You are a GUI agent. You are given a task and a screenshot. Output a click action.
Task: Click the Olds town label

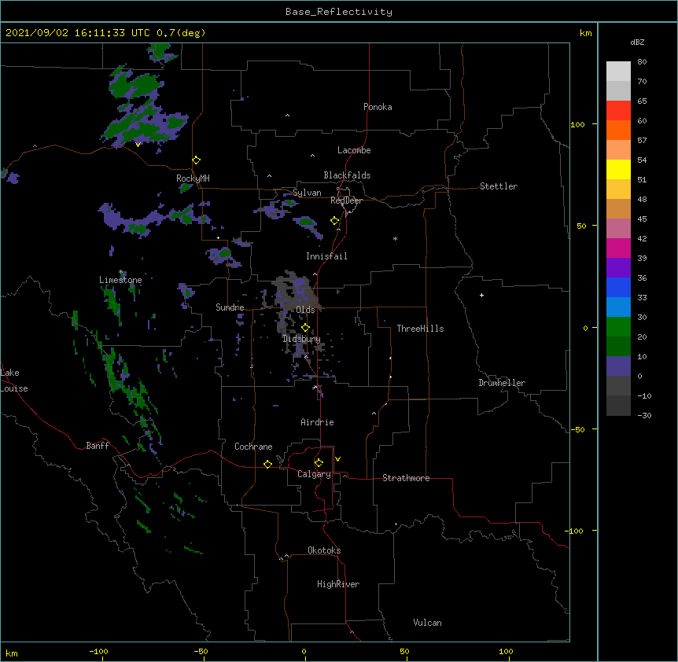click(x=305, y=310)
